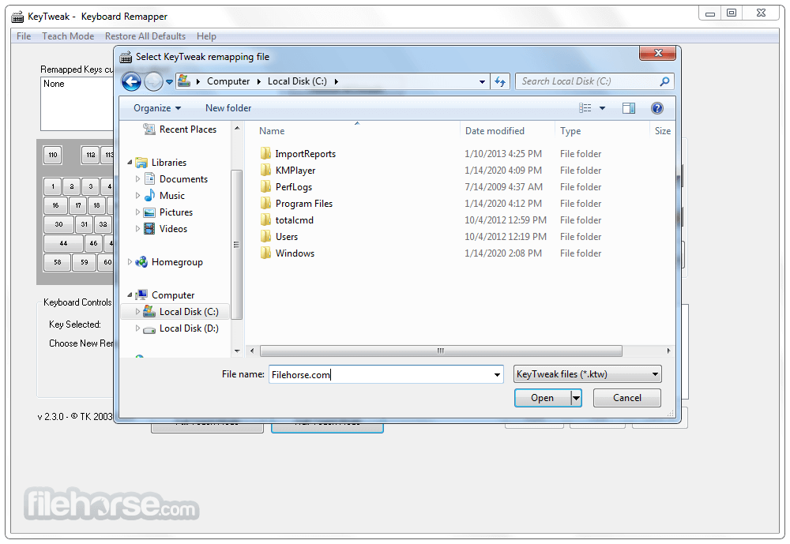Open the More view options arrow
790x544 pixels.
pyautogui.click(x=602, y=108)
